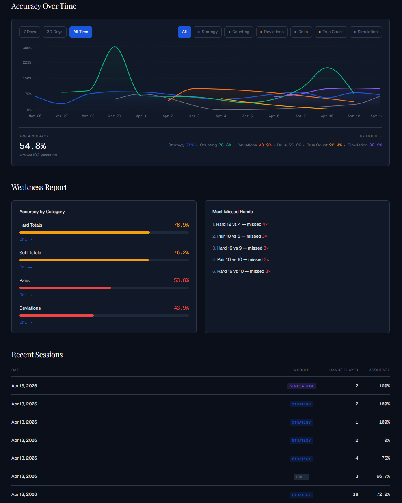Click the Simulation 82.2% module stat
The width and height of the screenshot is (402, 503).
[365, 145]
